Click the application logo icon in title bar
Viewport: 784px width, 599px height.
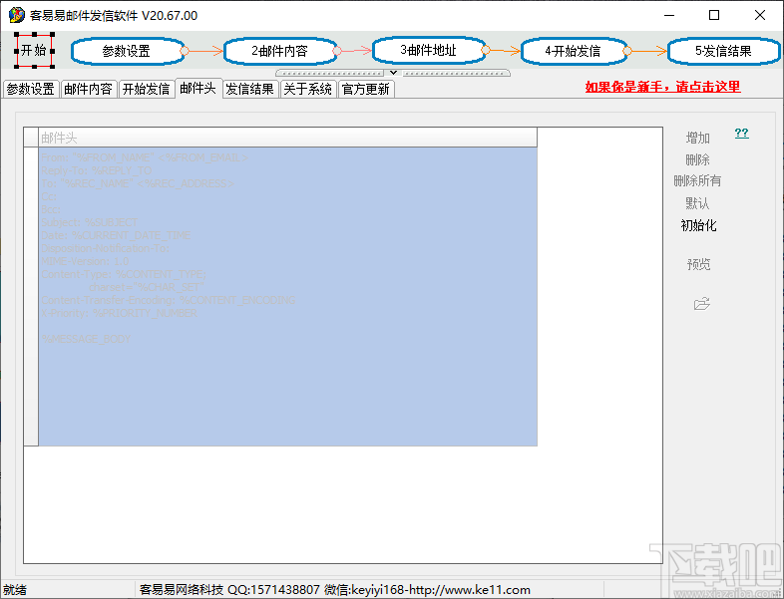tap(17, 15)
